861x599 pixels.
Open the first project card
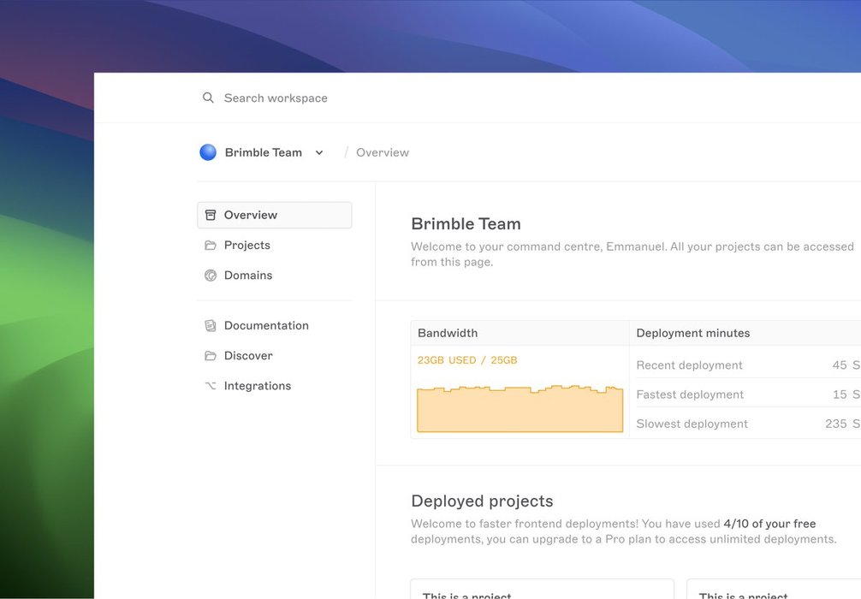(541, 590)
